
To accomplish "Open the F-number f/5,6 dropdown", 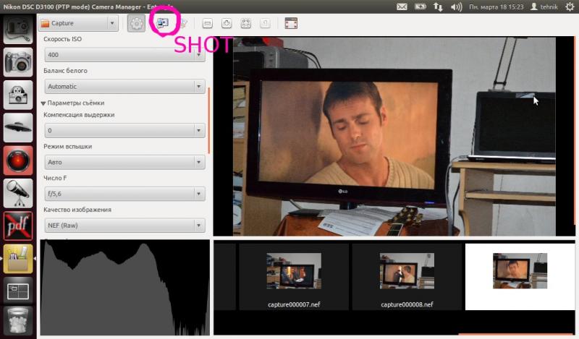I will pyautogui.click(x=124, y=194).
